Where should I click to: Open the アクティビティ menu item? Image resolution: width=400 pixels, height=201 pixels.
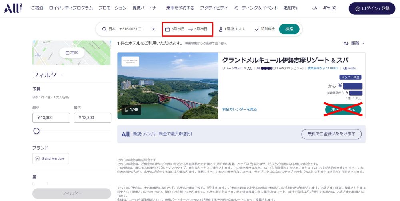click(x=214, y=8)
